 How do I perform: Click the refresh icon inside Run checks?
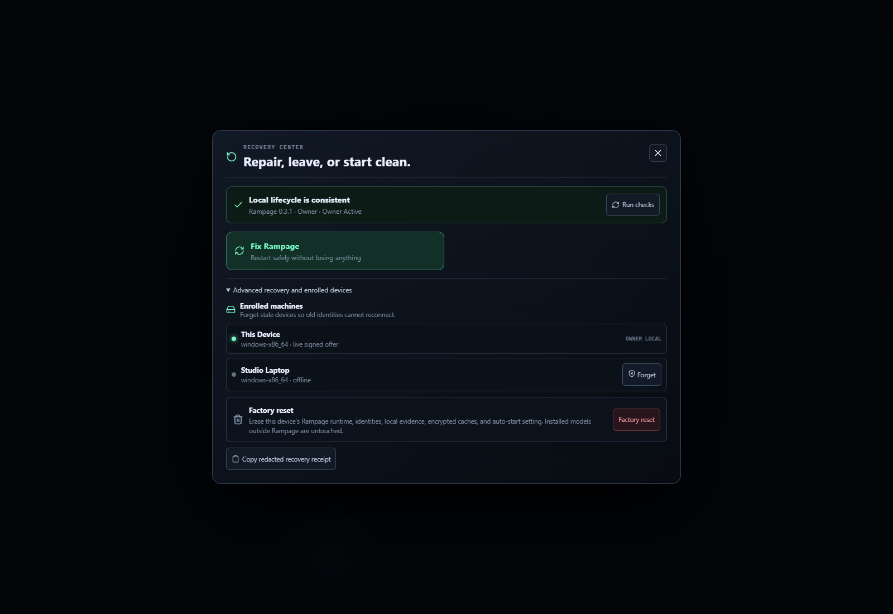coord(616,205)
